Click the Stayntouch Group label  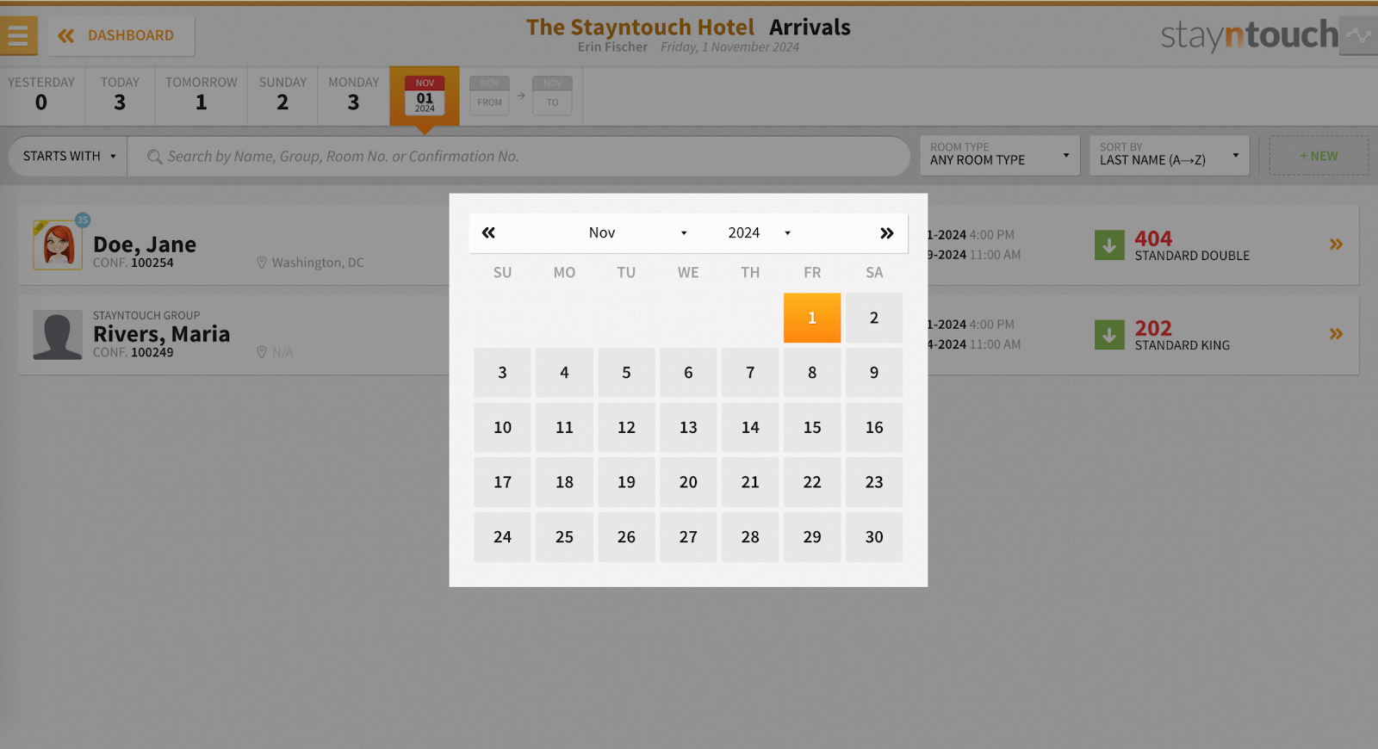click(x=146, y=316)
